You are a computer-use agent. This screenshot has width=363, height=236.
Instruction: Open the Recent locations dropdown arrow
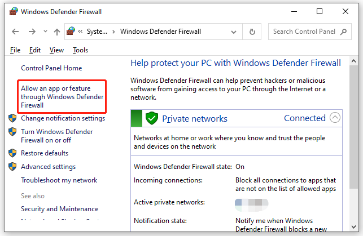[x=45, y=32]
